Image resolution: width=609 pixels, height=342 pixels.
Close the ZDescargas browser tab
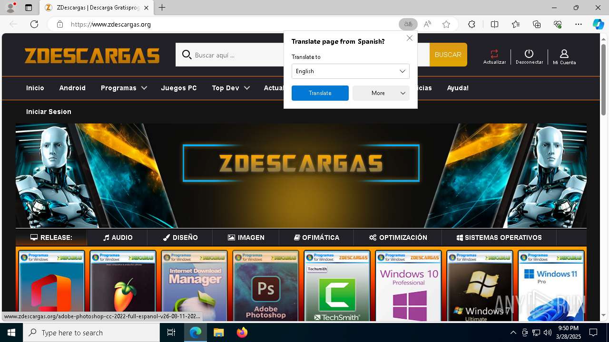146,8
